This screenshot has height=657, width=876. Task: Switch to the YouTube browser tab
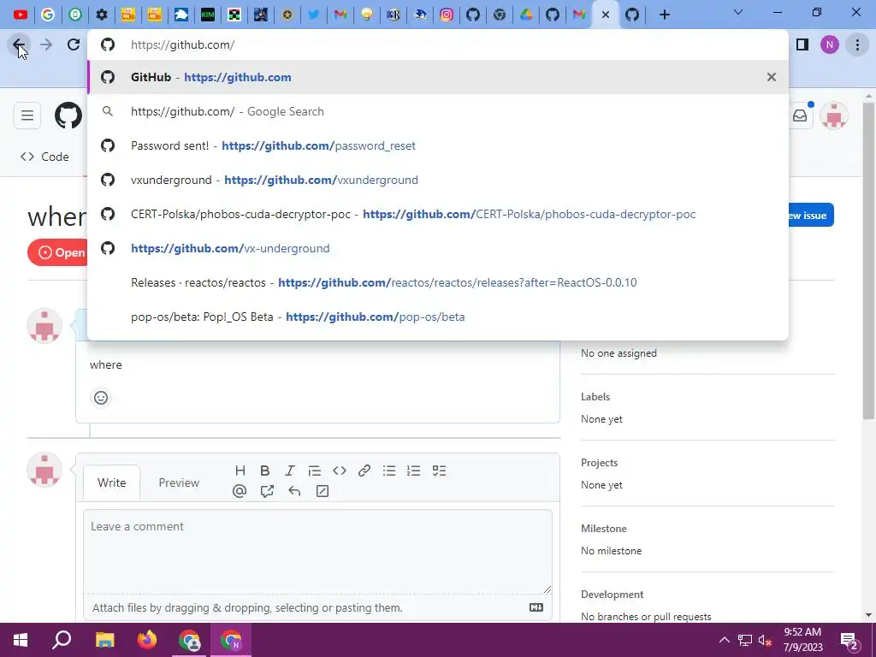21,15
